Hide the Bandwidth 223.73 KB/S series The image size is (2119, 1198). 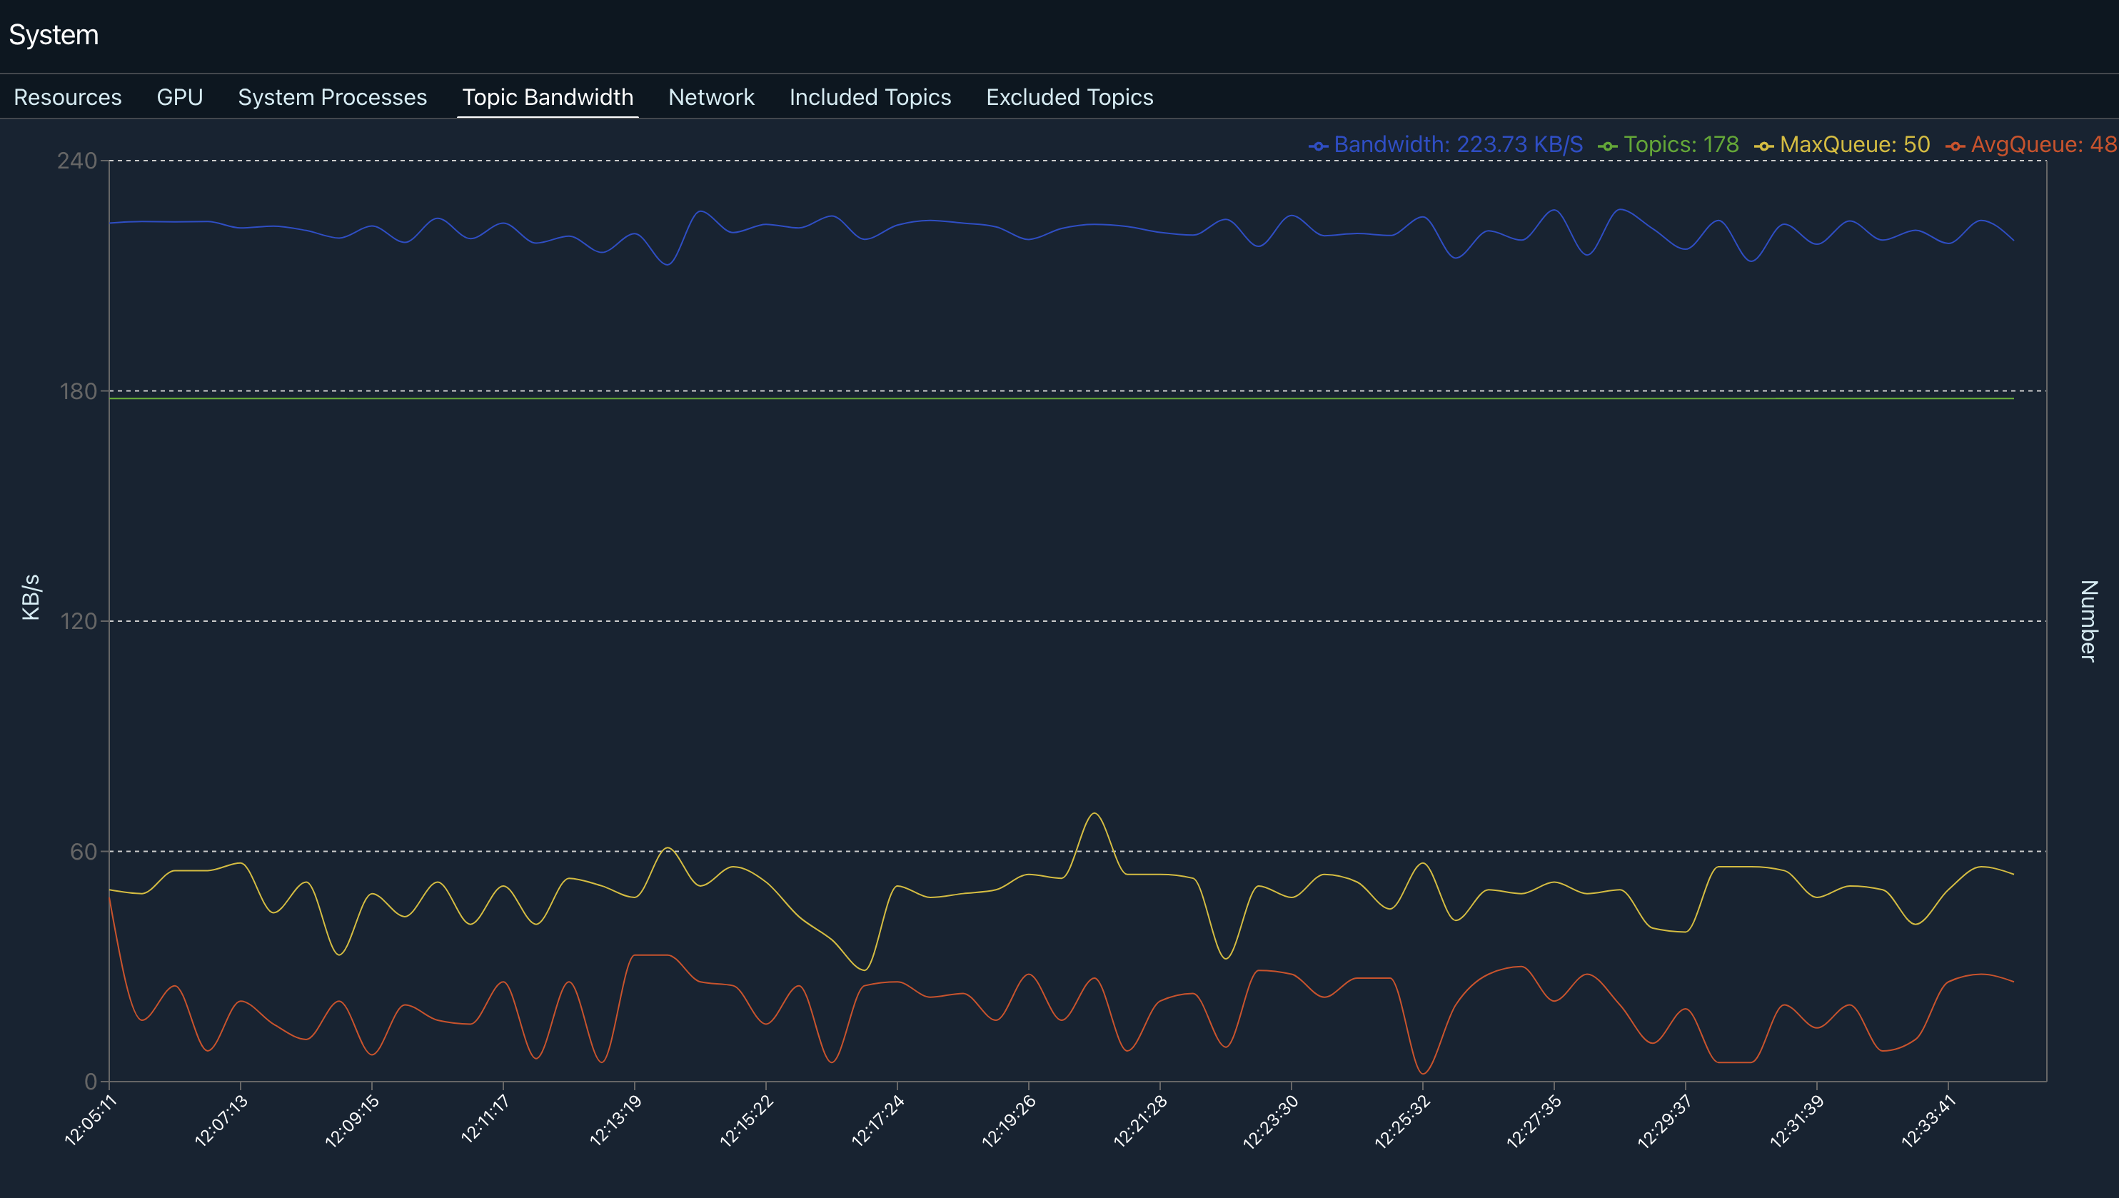[1458, 145]
